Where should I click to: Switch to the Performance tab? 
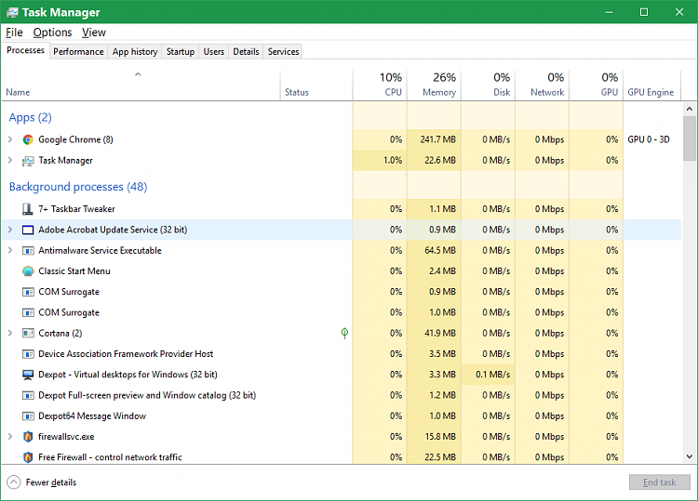(x=78, y=52)
